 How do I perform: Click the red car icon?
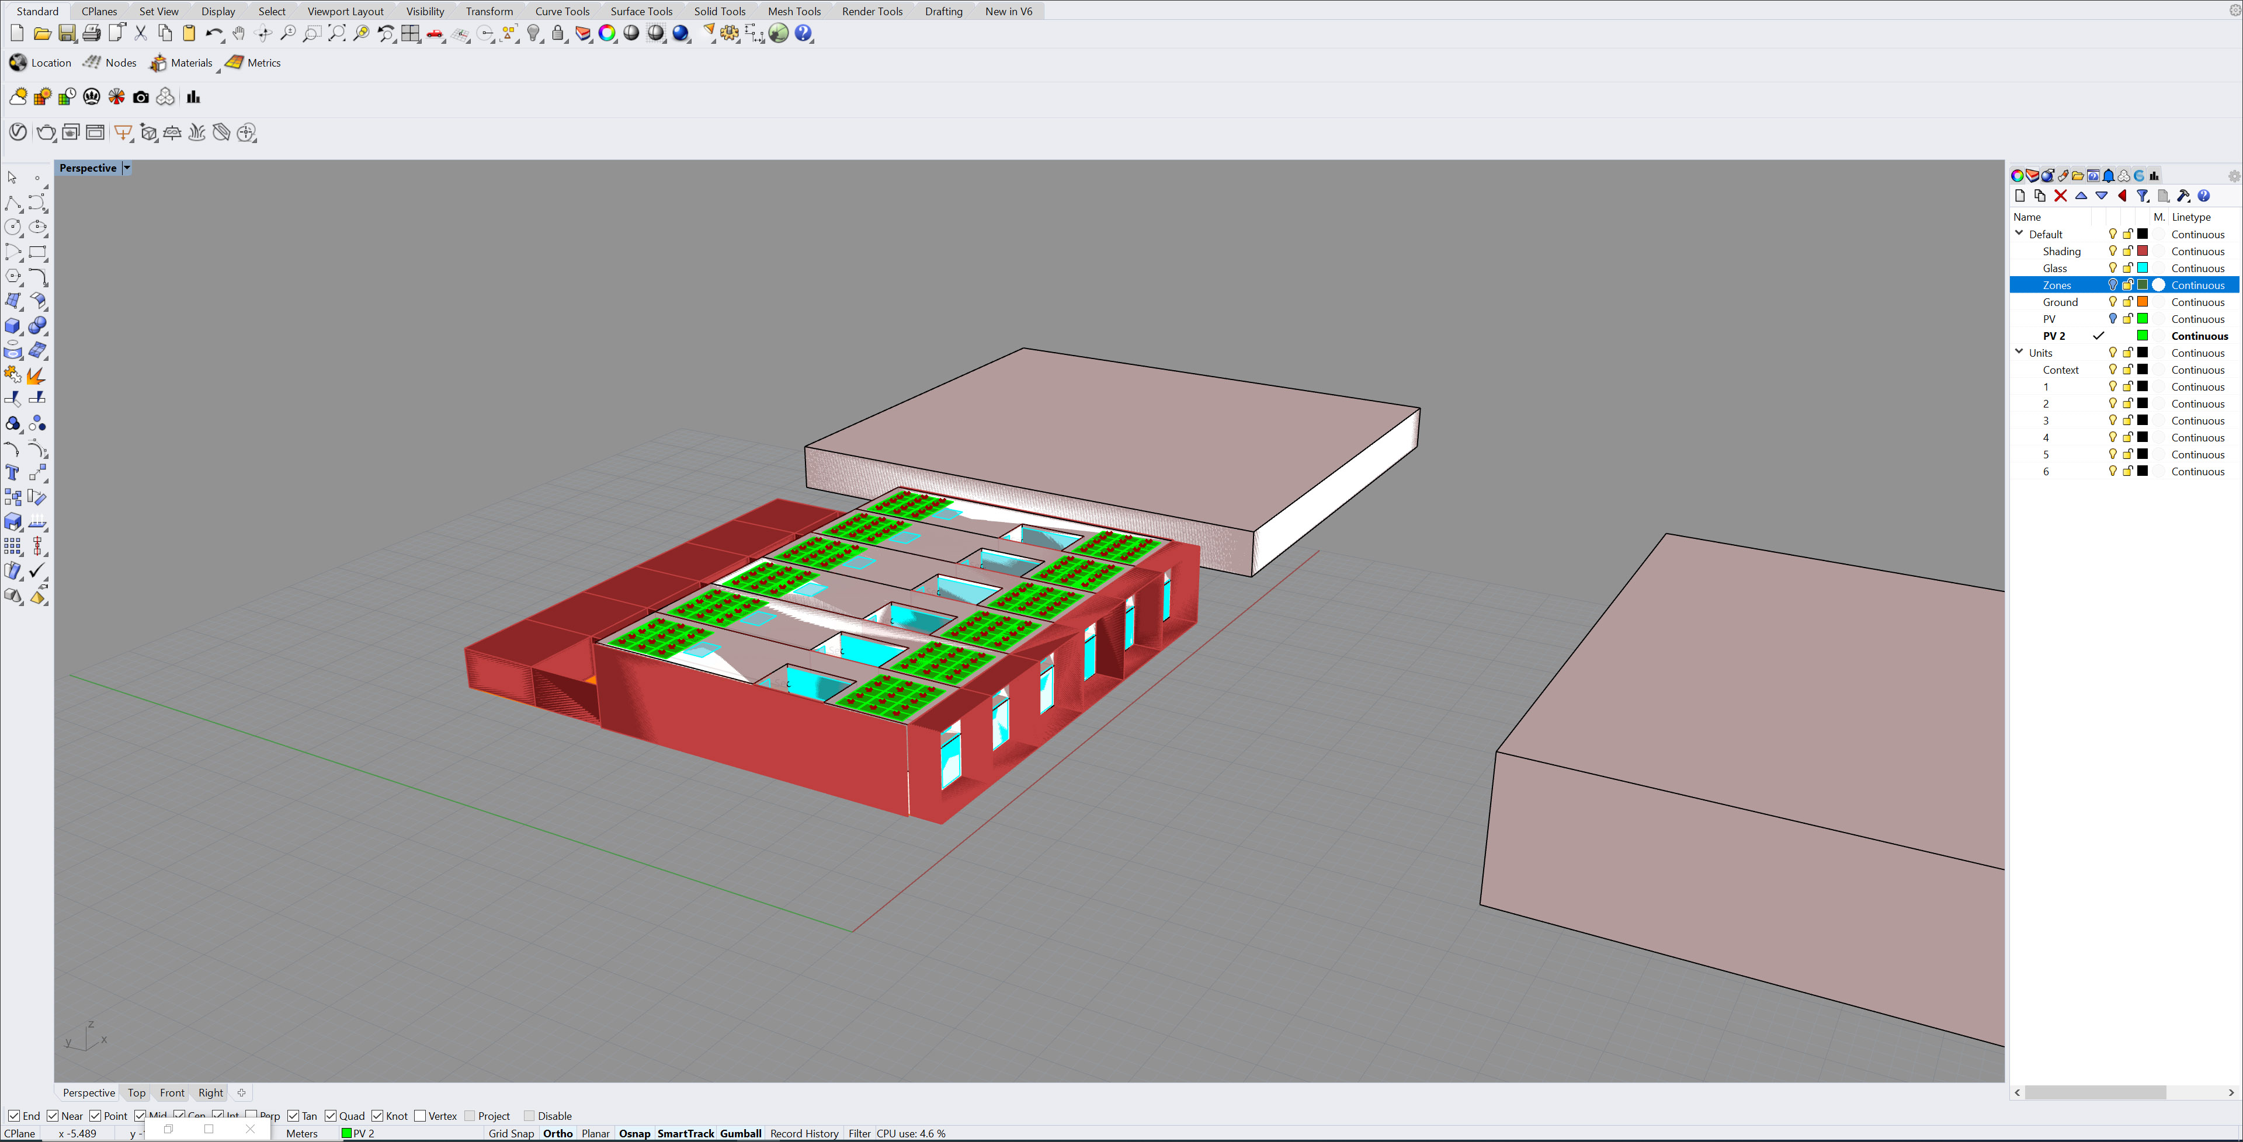[x=435, y=33]
